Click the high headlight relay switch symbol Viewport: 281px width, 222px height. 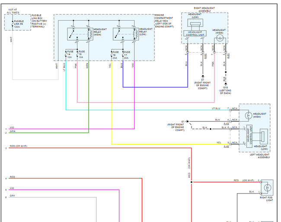(x=72, y=34)
